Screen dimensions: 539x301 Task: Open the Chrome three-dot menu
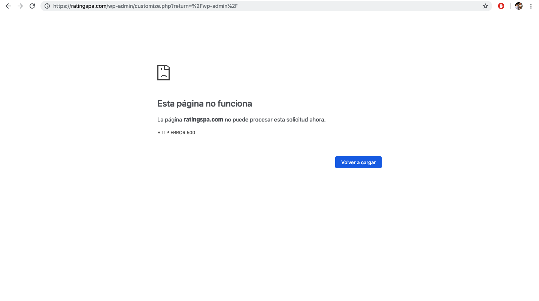[x=531, y=6]
